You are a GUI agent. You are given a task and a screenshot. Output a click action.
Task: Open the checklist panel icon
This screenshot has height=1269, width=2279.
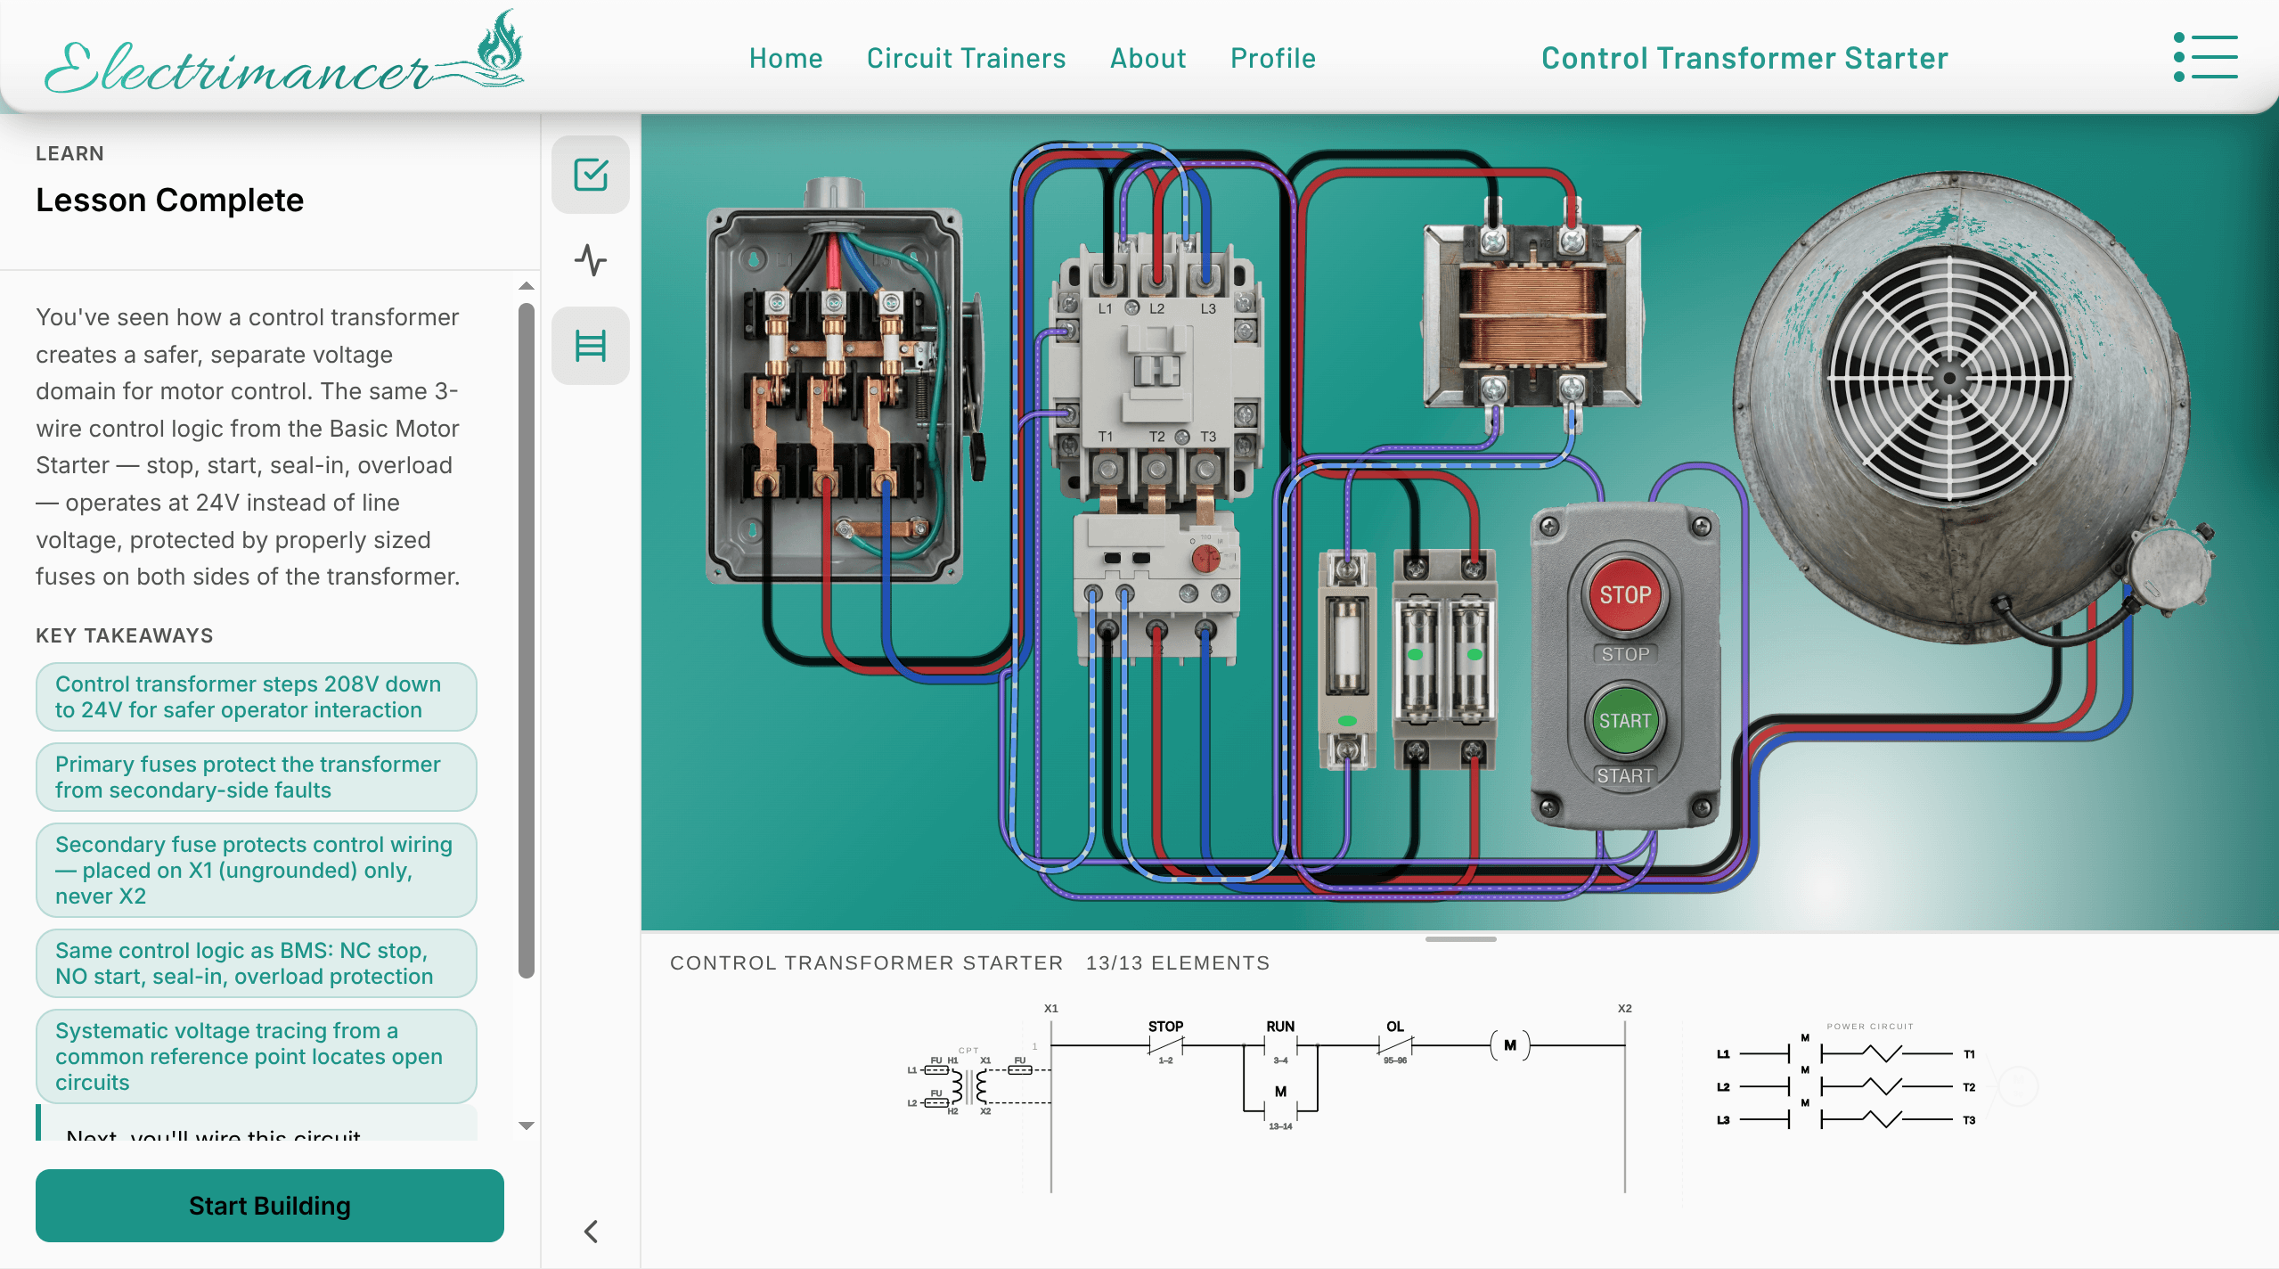[591, 175]
